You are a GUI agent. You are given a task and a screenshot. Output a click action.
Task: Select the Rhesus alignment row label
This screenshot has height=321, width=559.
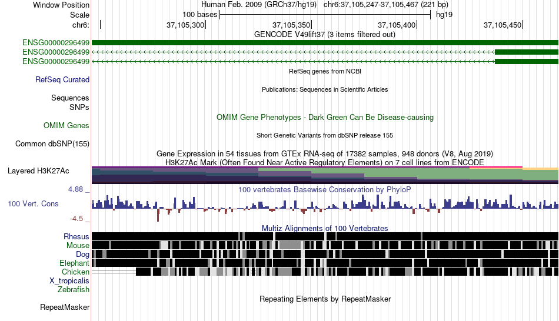coord(76,236)
